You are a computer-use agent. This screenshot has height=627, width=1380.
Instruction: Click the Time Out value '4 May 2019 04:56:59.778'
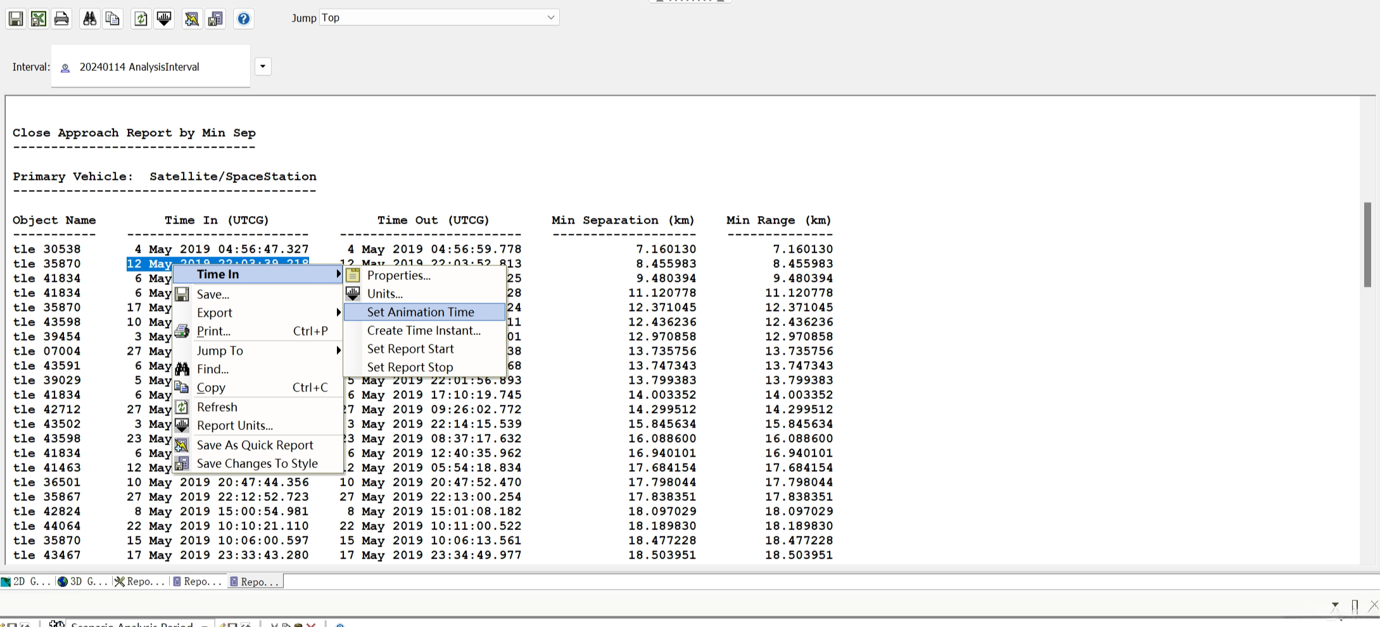(434, 250)
